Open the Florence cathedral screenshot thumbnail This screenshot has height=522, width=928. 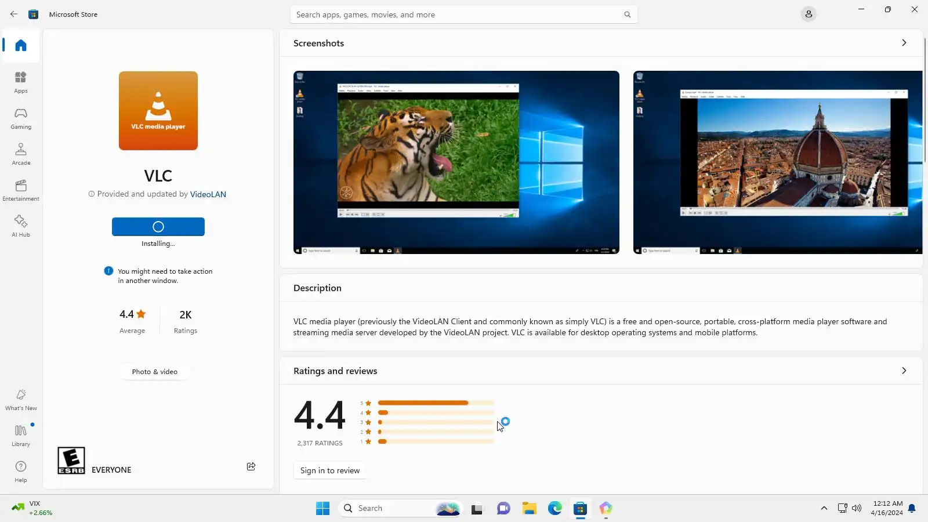(778, 162)
